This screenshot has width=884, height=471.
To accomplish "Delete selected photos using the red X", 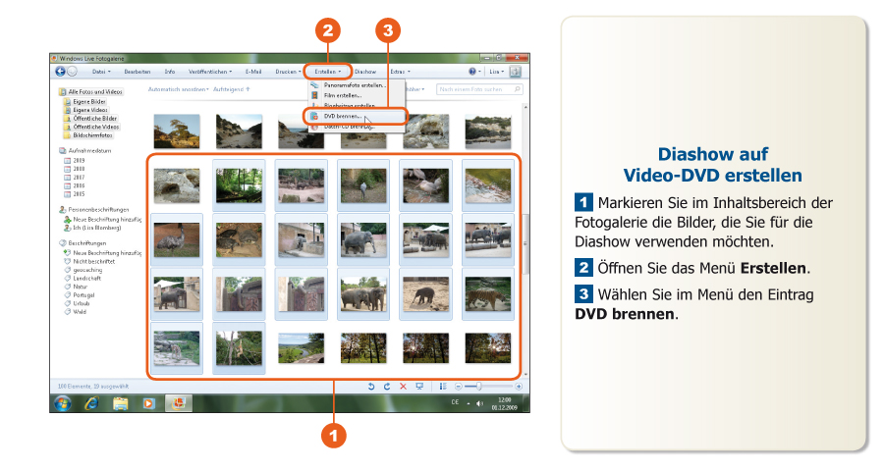I will click(x=403, y=387).
